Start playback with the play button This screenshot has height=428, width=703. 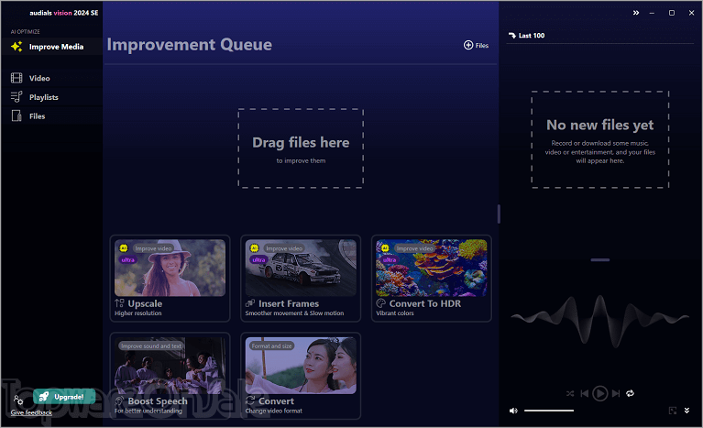click(599, 393)
